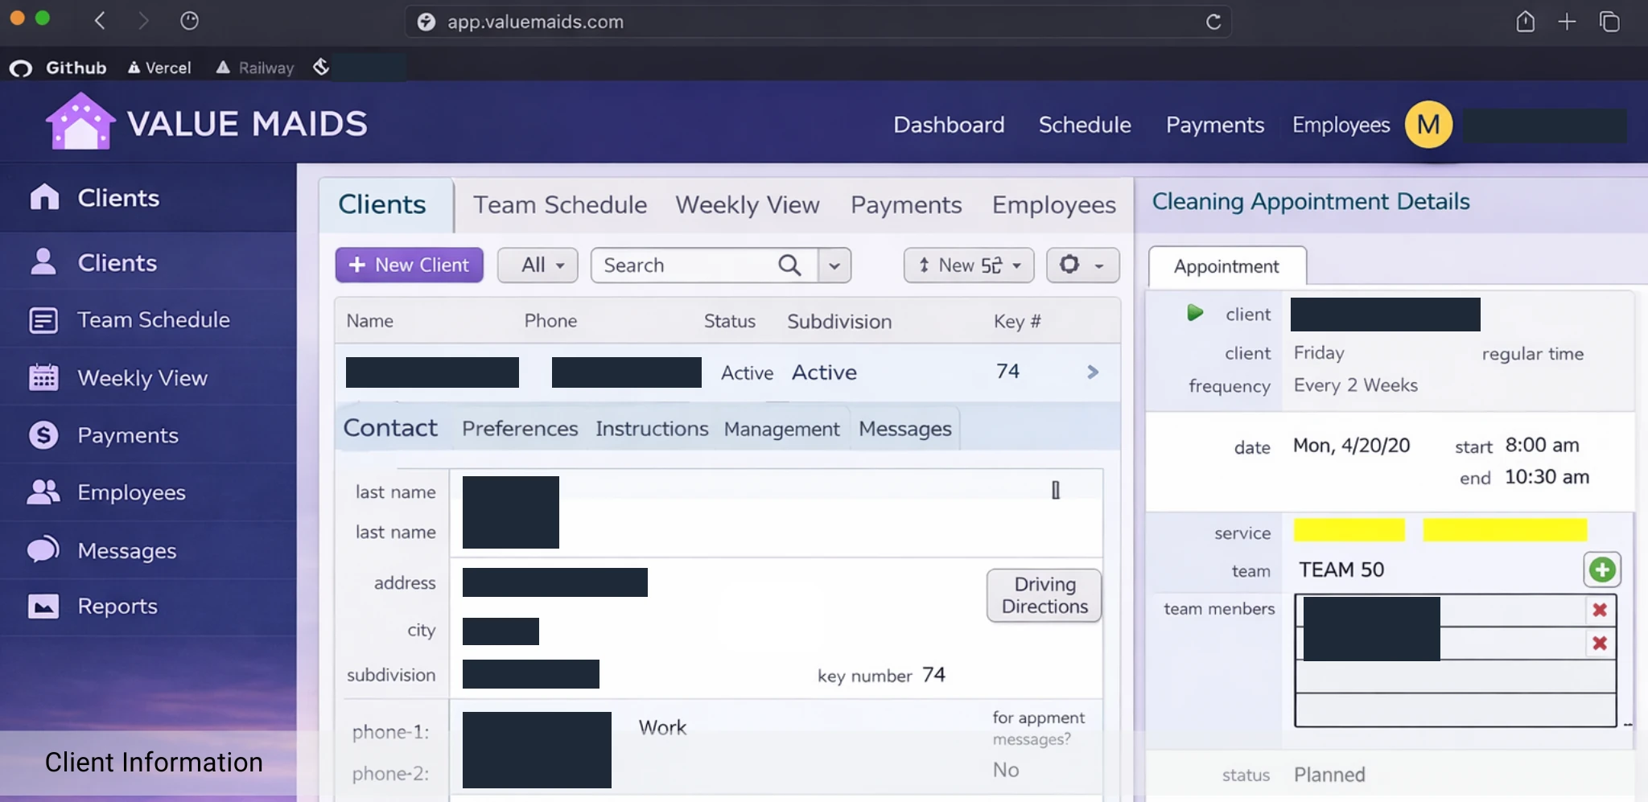The image size is (1648, 802).
Task: Click the yellow M profile avatar
Action: tap(1428, 125)
